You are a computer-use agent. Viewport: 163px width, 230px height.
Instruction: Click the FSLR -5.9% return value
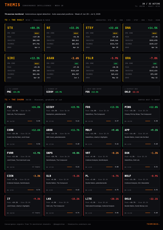tap(114, 58)
